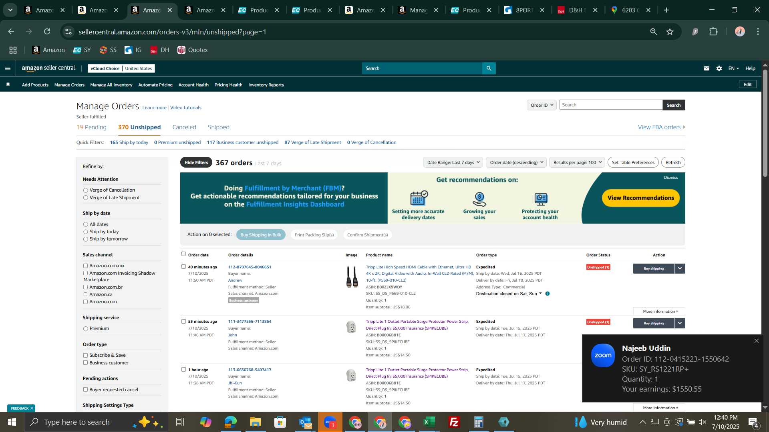769x432 pixels.
Task: Reload the page with browser refresh icon
Action: pos(47,32)
